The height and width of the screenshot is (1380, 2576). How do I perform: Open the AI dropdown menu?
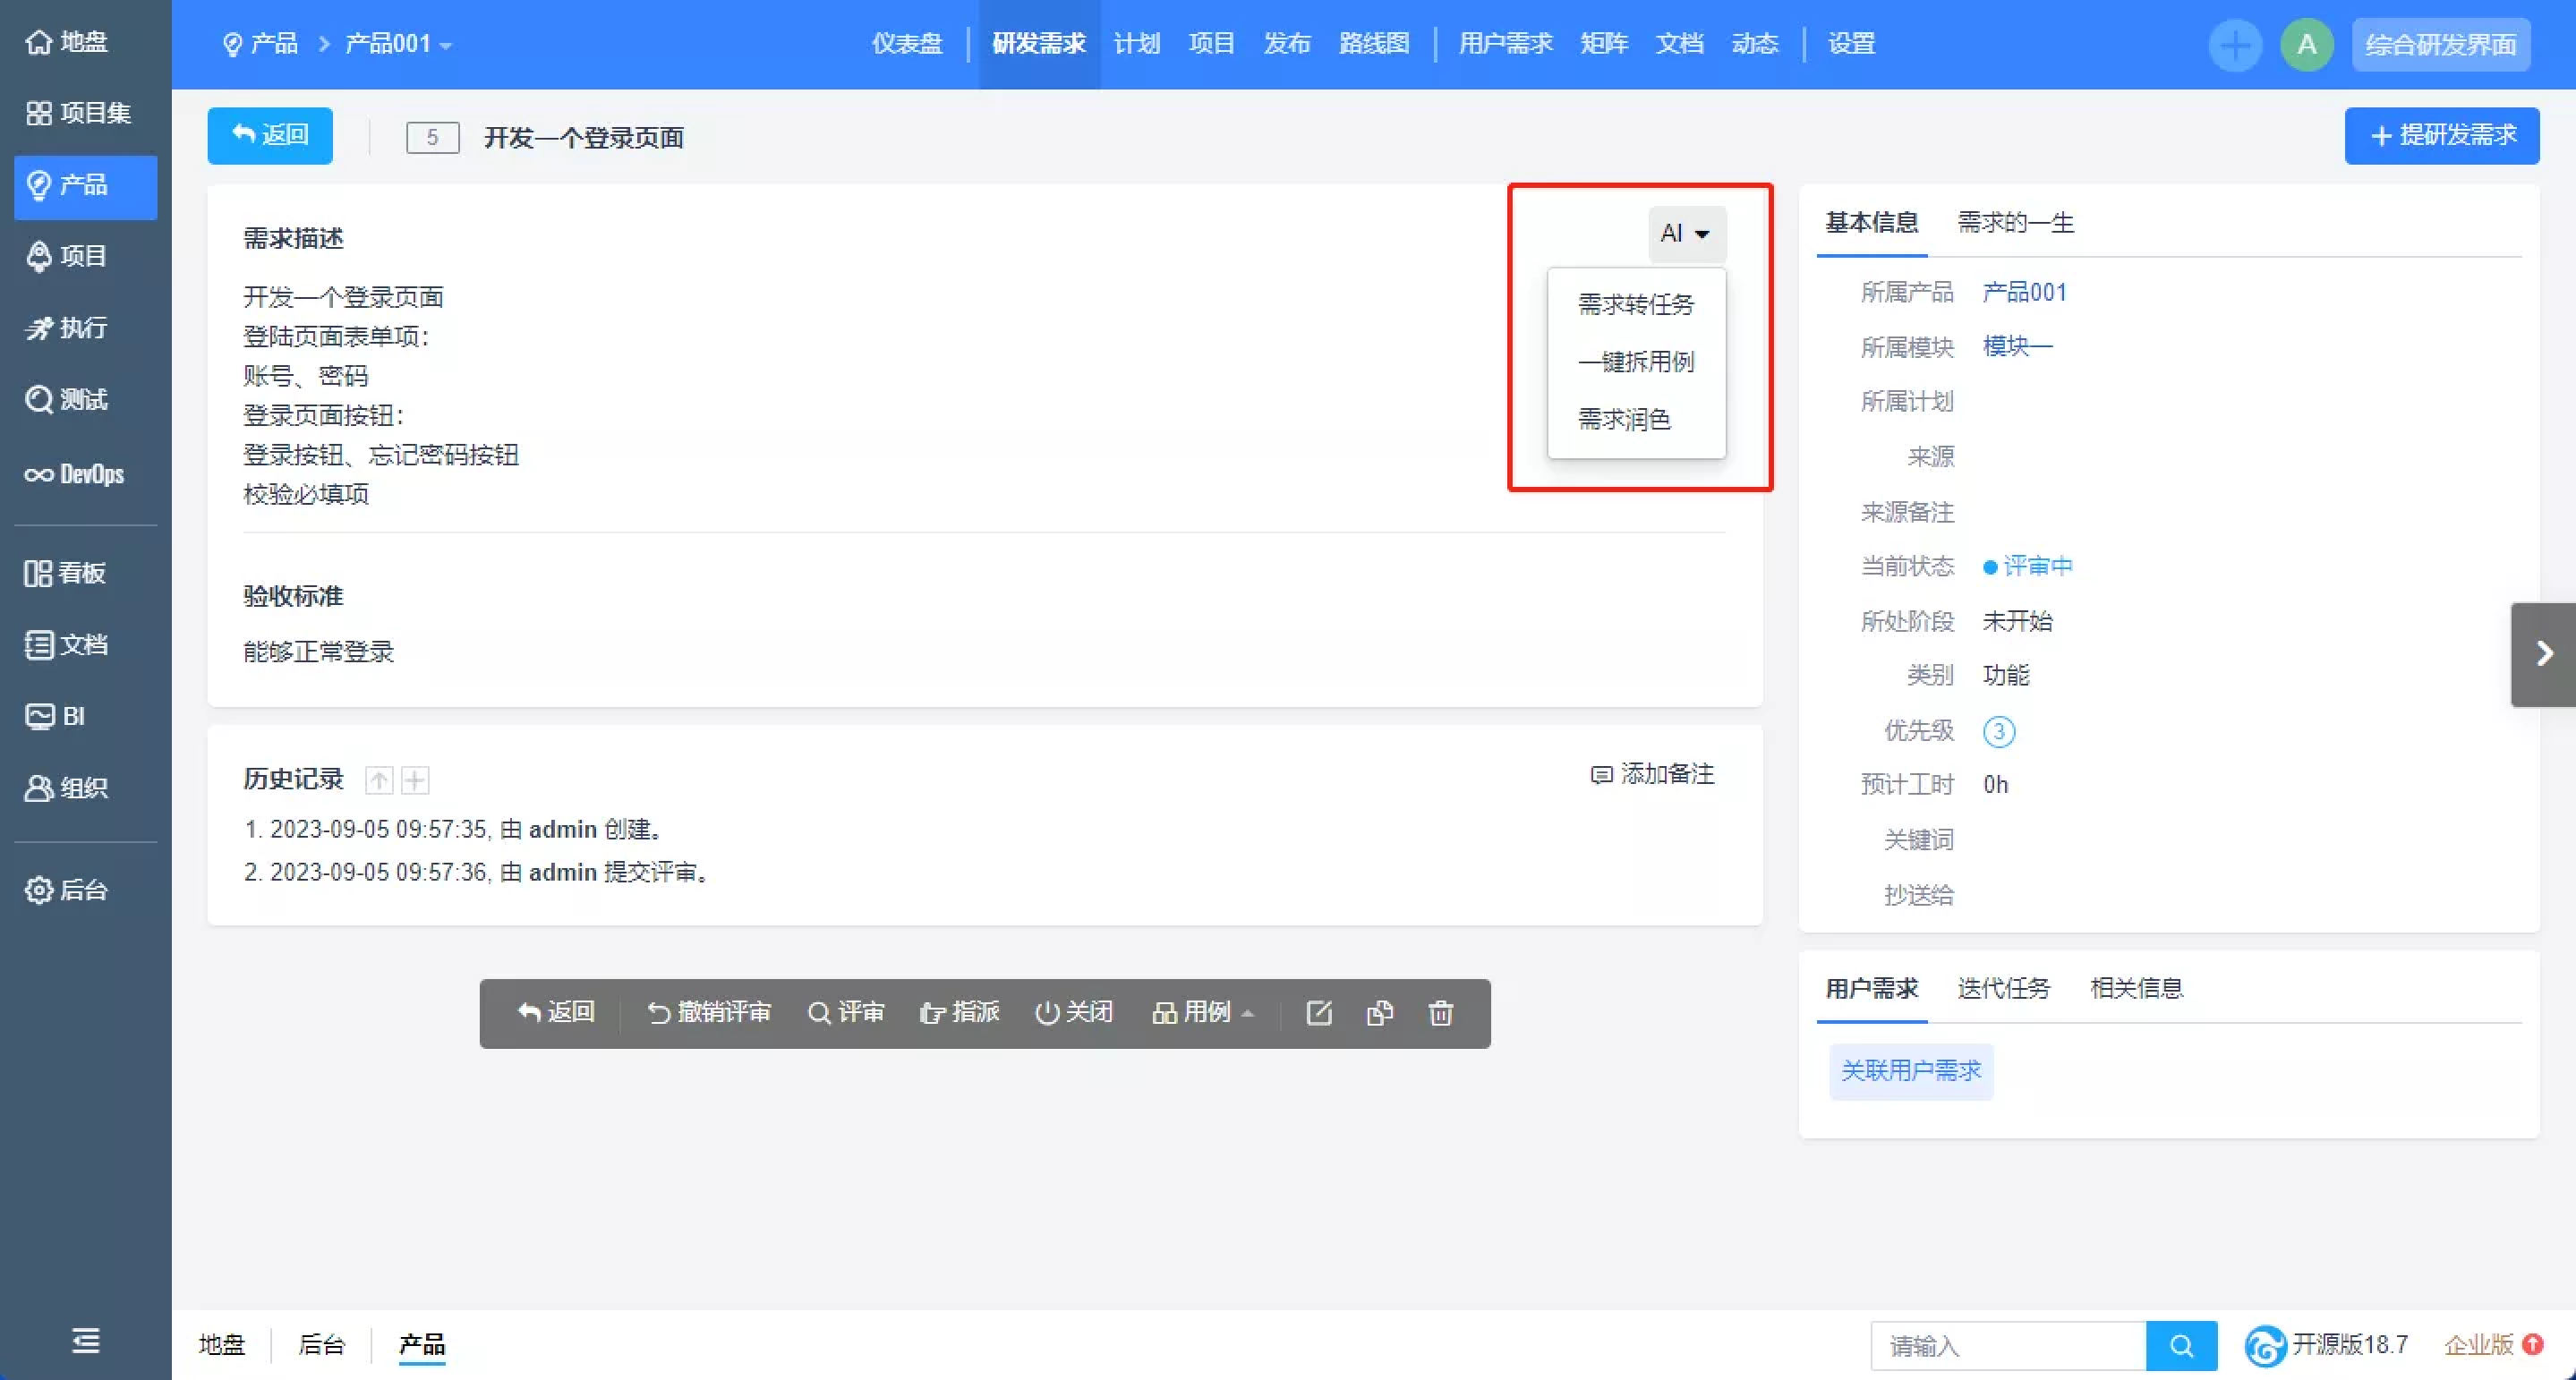pos(1686,233)
